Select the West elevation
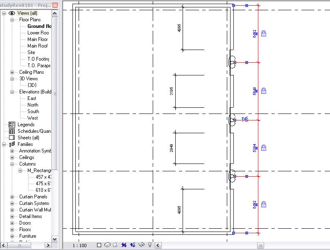Screen dimensions: 330x250 33,118
